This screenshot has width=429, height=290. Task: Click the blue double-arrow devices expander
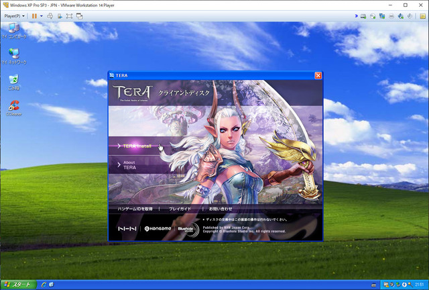point(356,16)
